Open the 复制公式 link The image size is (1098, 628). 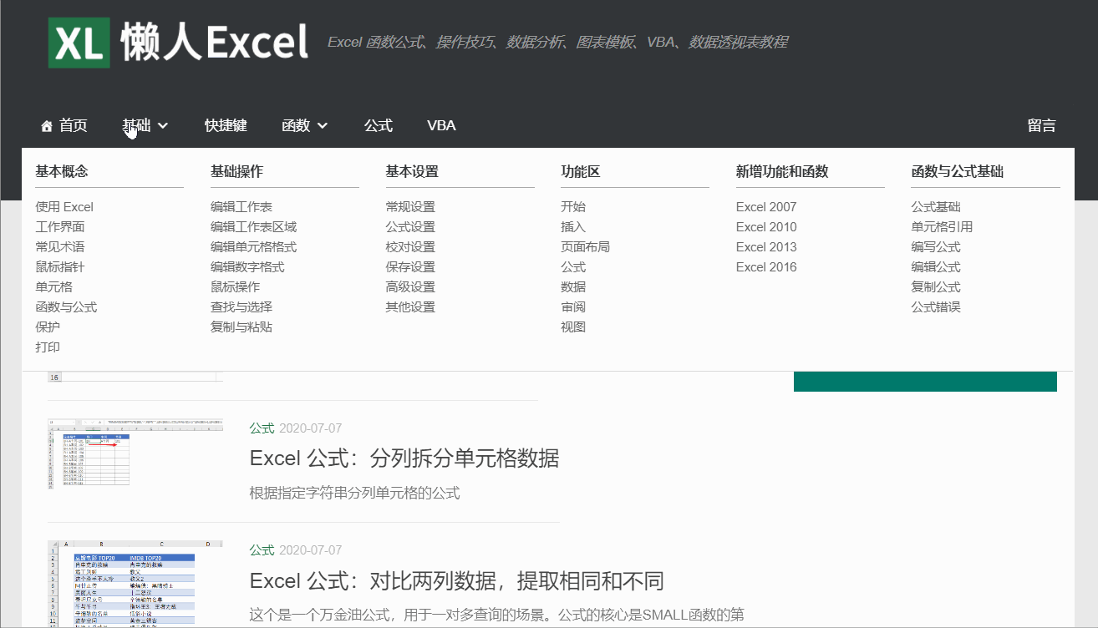[936, 287]
